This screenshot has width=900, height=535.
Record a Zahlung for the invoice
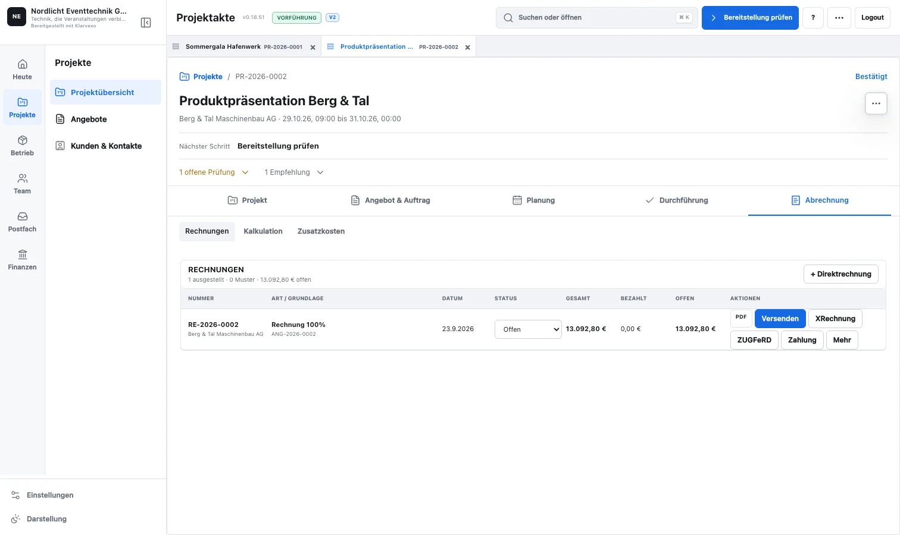pyautogui.click(x=802, y=340)
